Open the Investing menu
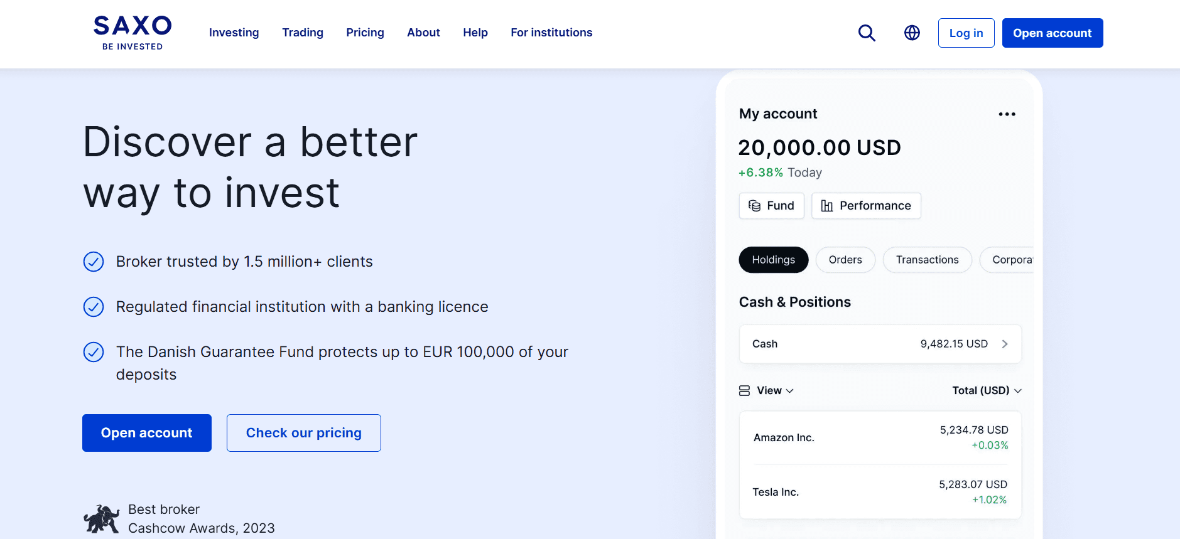1180x539 pixels. 234,33
